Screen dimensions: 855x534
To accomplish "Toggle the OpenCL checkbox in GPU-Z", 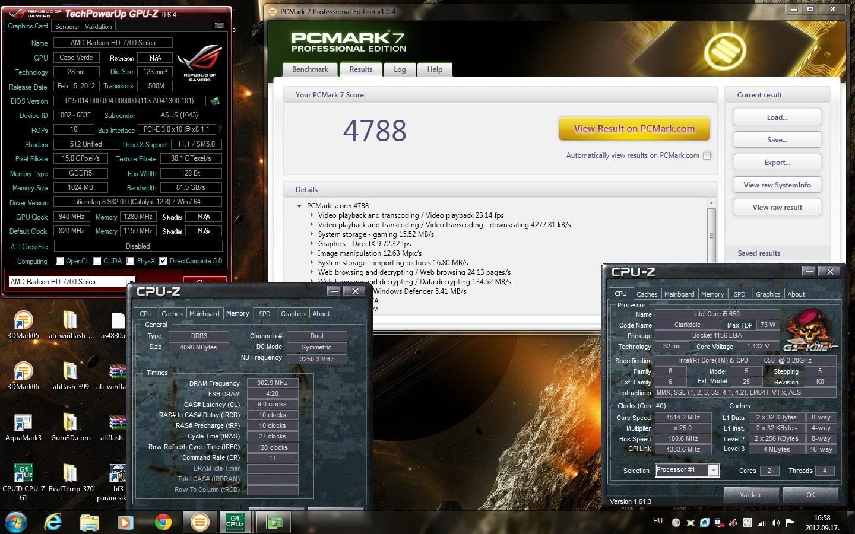I will (59, 260).
